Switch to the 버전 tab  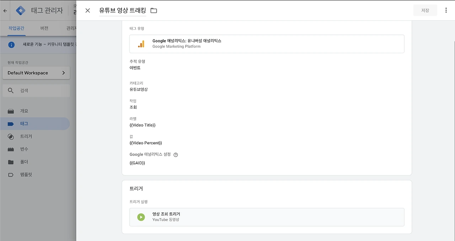(x=44, y=28)
